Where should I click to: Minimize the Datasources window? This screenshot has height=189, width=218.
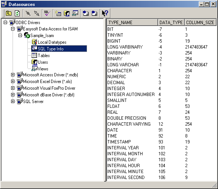click(x=201, y=4)
